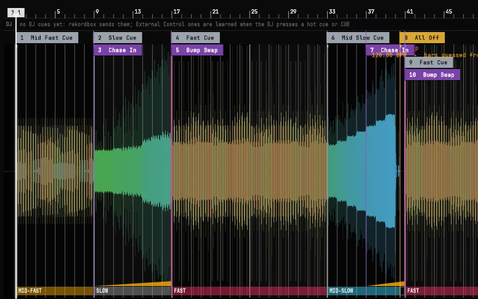Click the '5 Bump Swap' cue marker
Image resolution: width=478 pixels, height=299 pixels.
coord(197,50)
